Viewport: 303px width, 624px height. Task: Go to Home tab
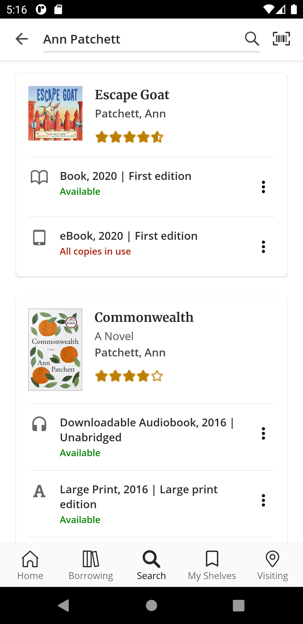30,565
